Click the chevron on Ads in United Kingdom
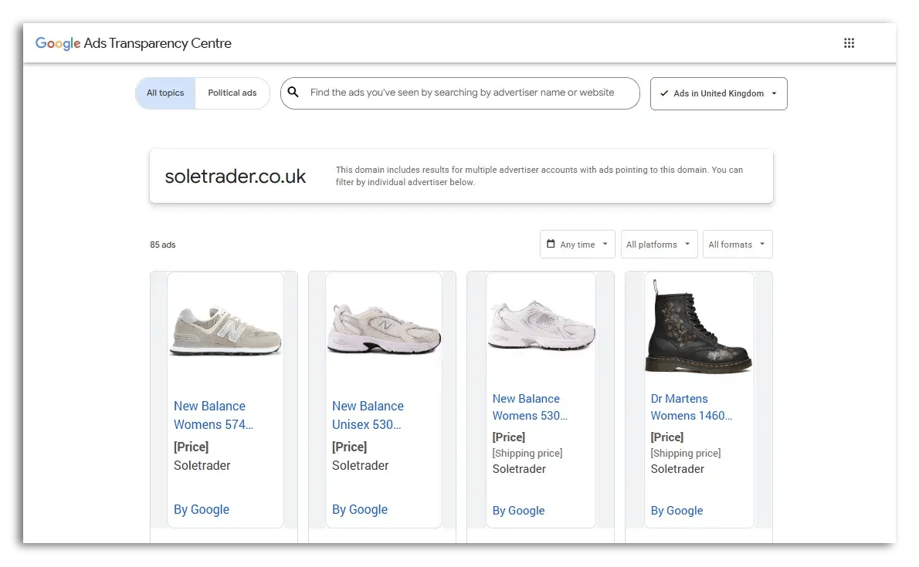This screenshot has width=919, height=567. point(772,93)
